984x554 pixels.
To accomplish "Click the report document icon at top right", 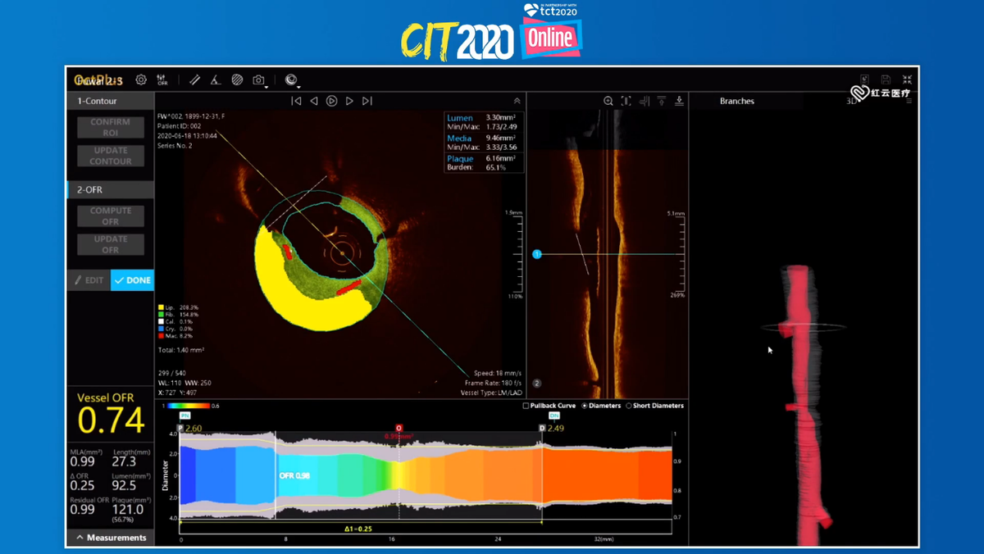I will click(864, 79).
